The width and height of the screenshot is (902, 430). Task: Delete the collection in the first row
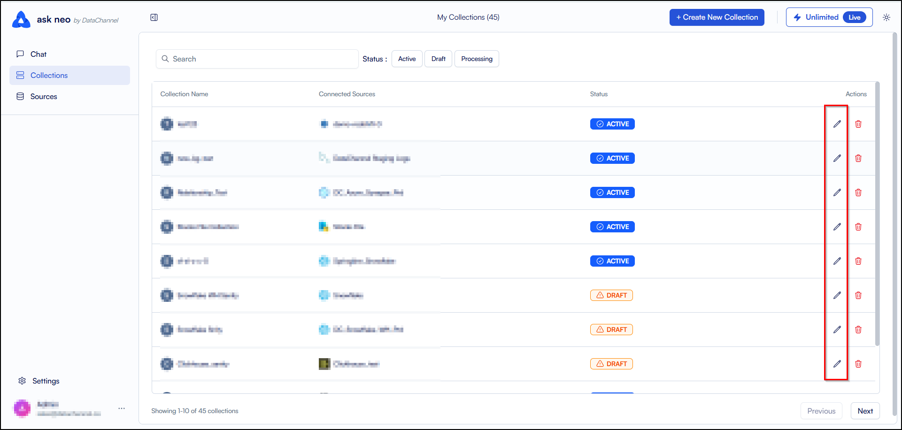[858, 124]
